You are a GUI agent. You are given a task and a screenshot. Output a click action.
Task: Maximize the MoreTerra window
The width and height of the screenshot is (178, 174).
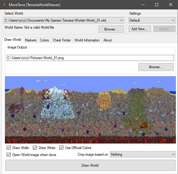click(157, 5)
